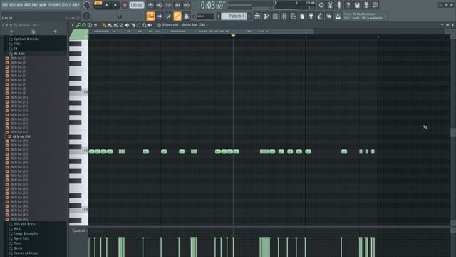456x257 pixels.
Task: Toggle the piano roll snap magnet
Action: (x=84, y=26)
